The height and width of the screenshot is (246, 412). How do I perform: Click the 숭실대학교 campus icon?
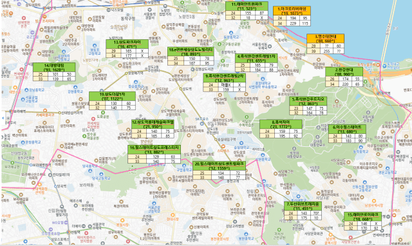[242, 143]
